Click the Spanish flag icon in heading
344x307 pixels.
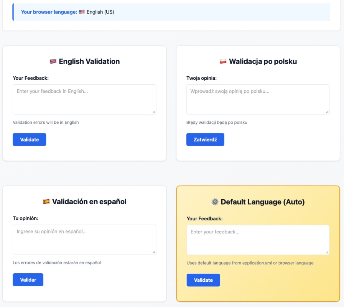click(x=46, y=202)
